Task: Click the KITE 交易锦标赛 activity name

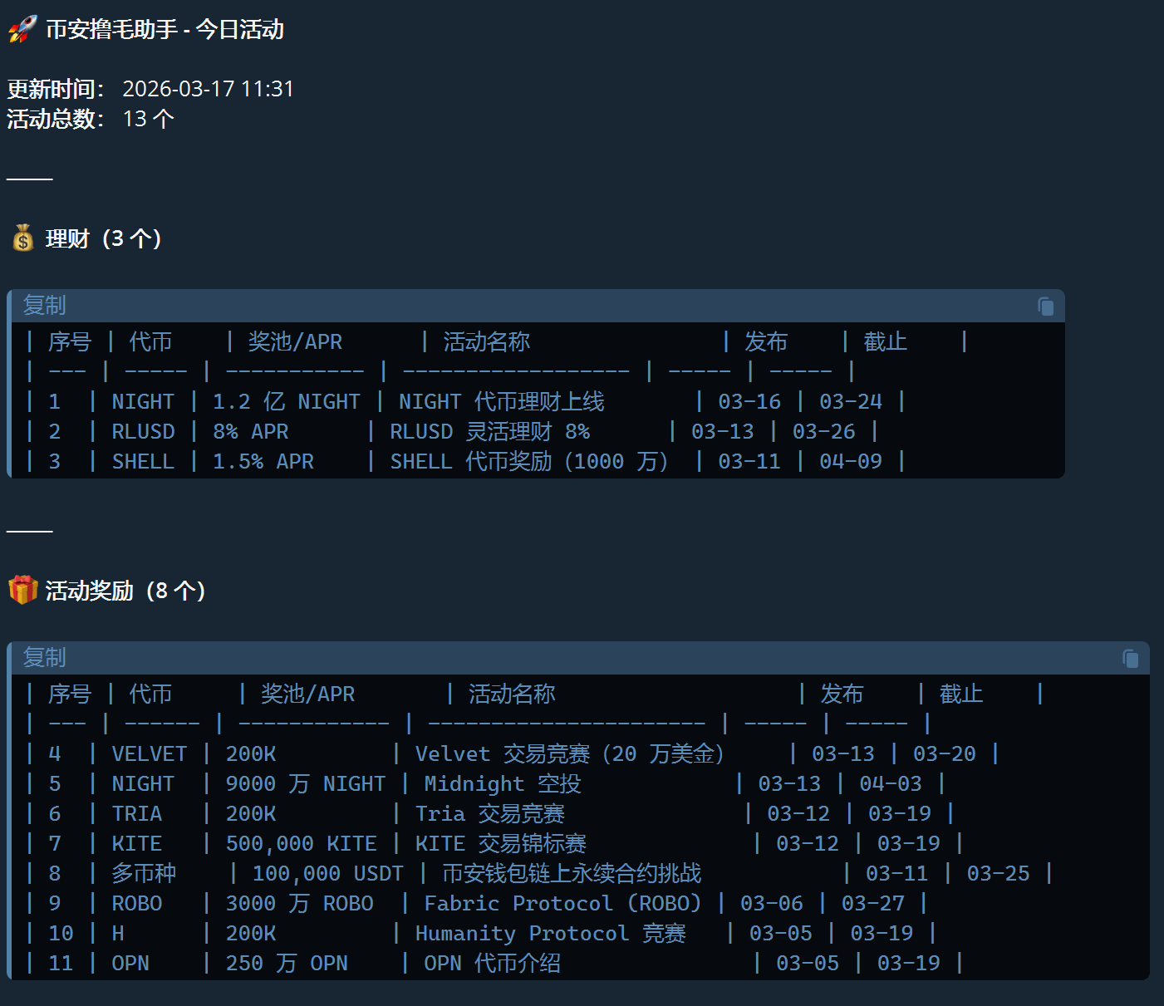Action: coord(501,844)
